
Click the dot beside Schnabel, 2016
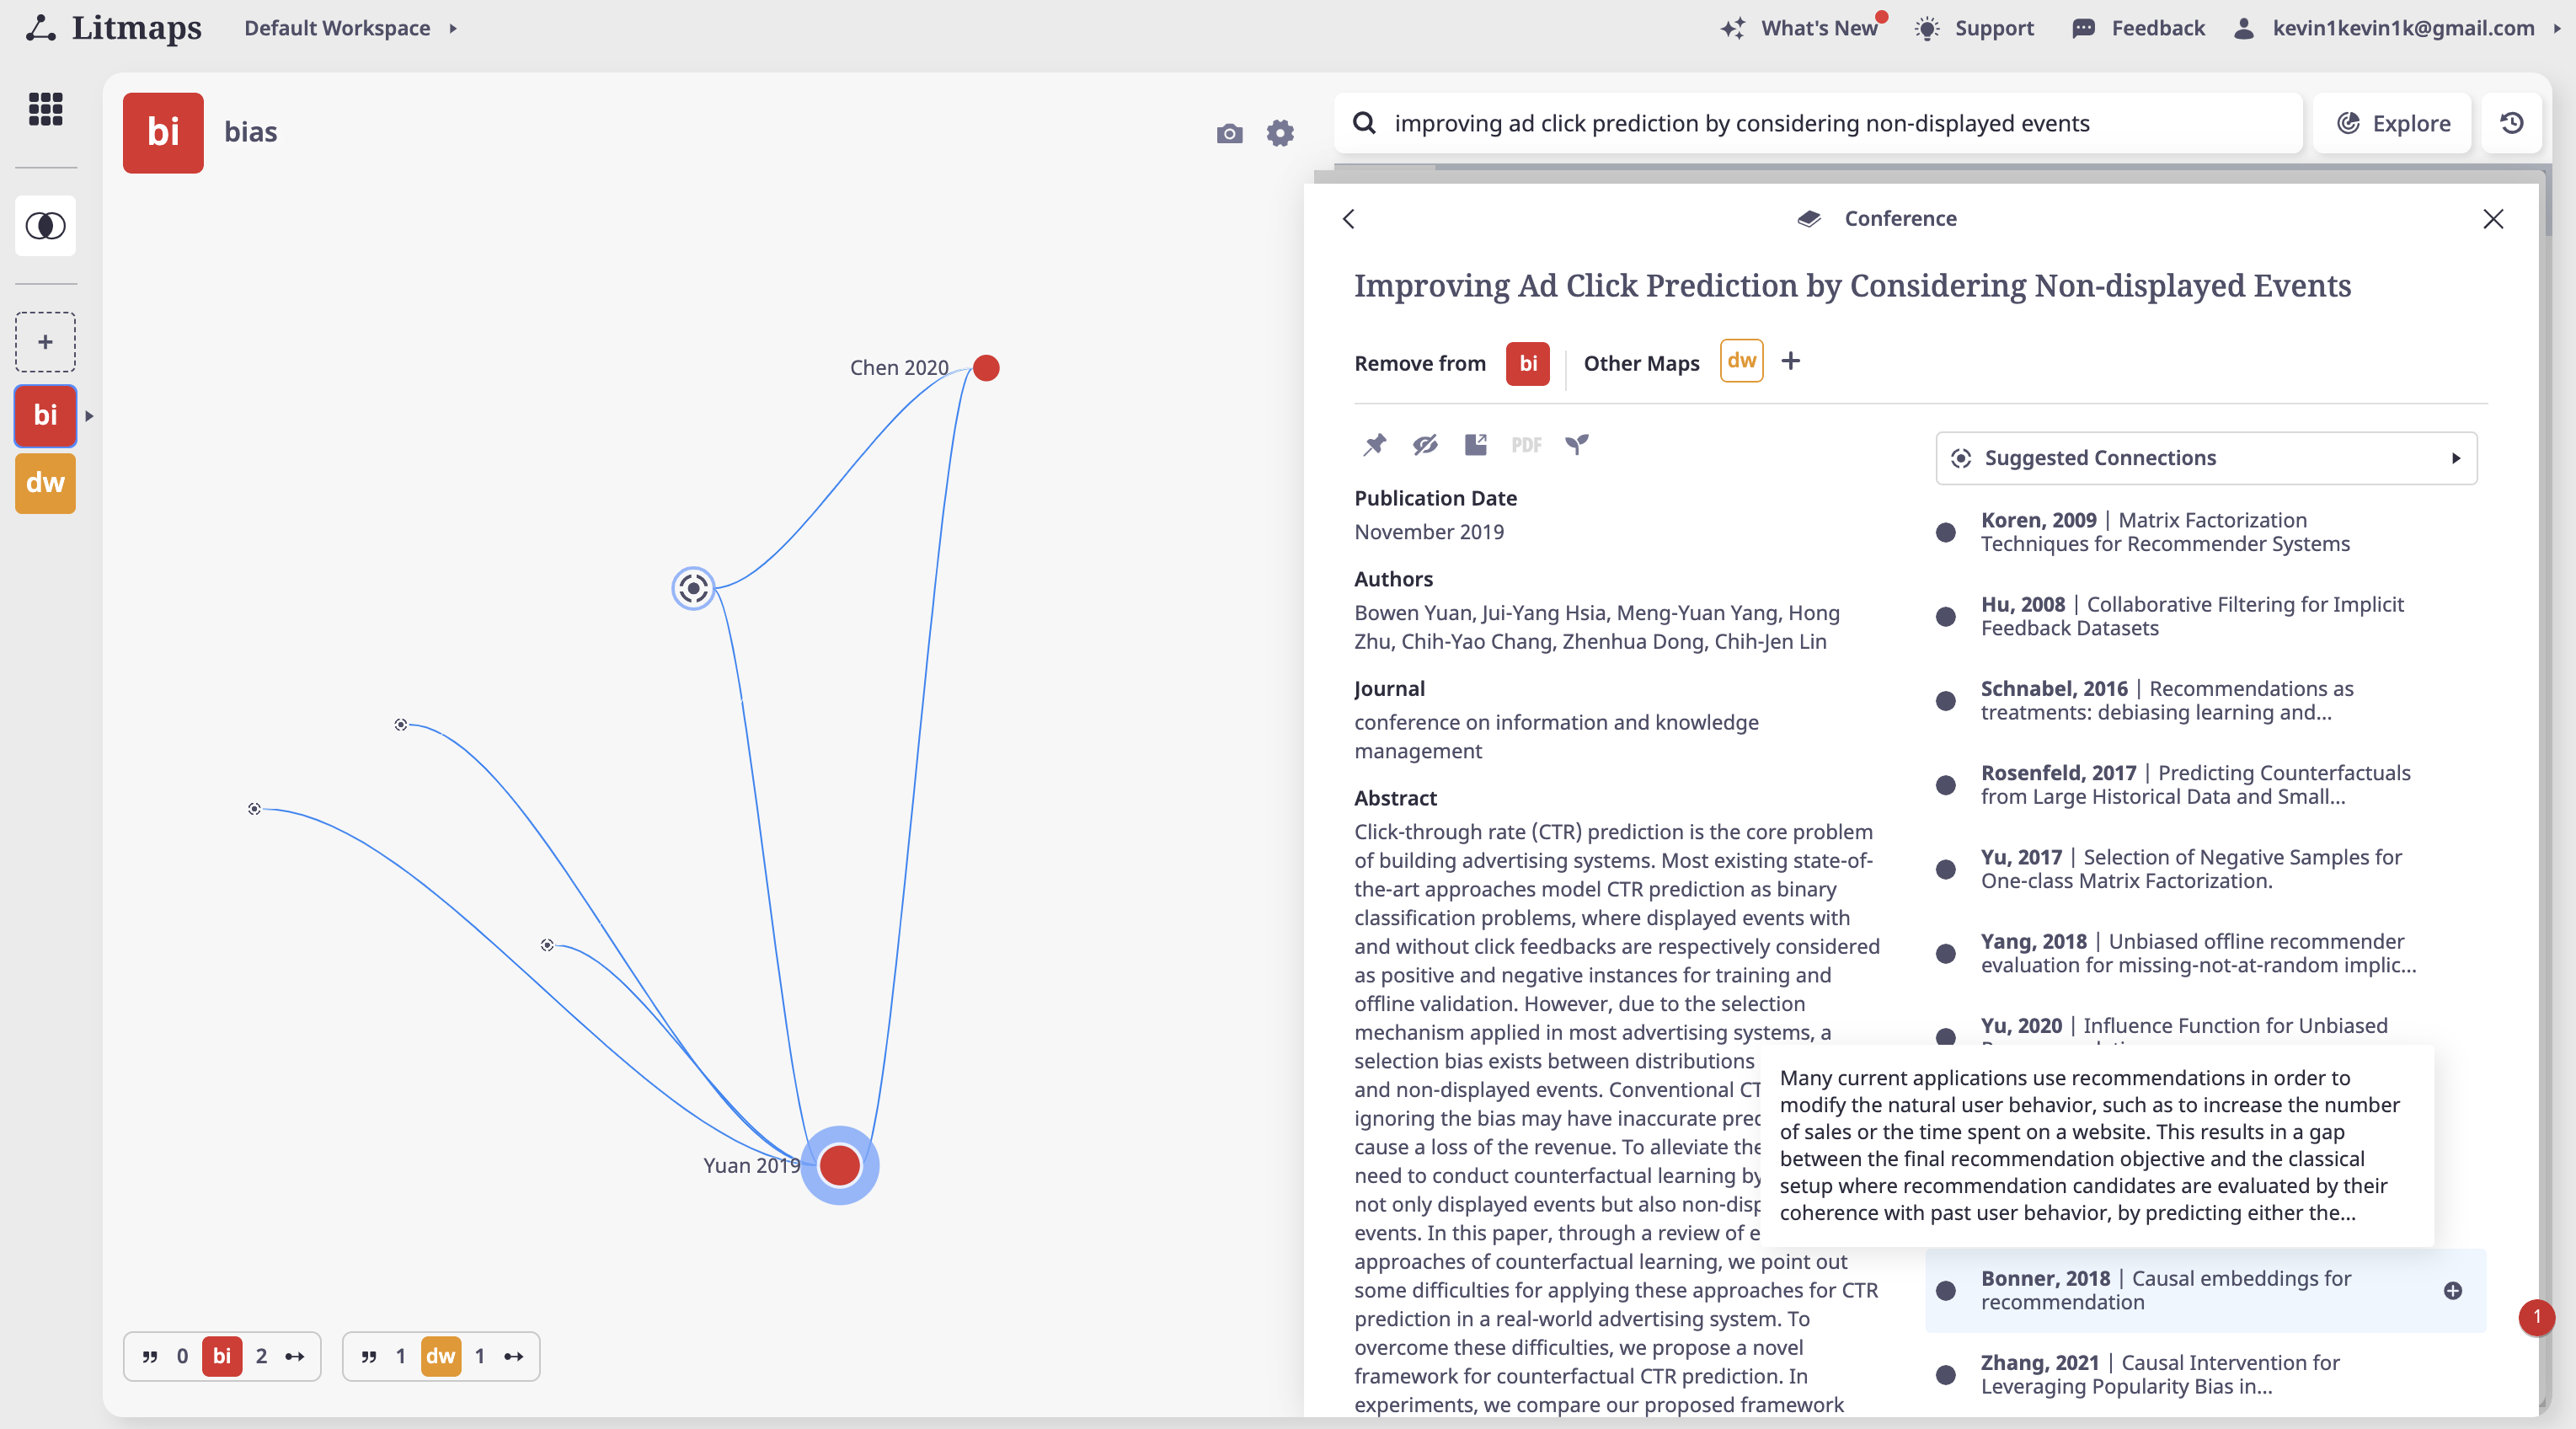coord(1946,701)
